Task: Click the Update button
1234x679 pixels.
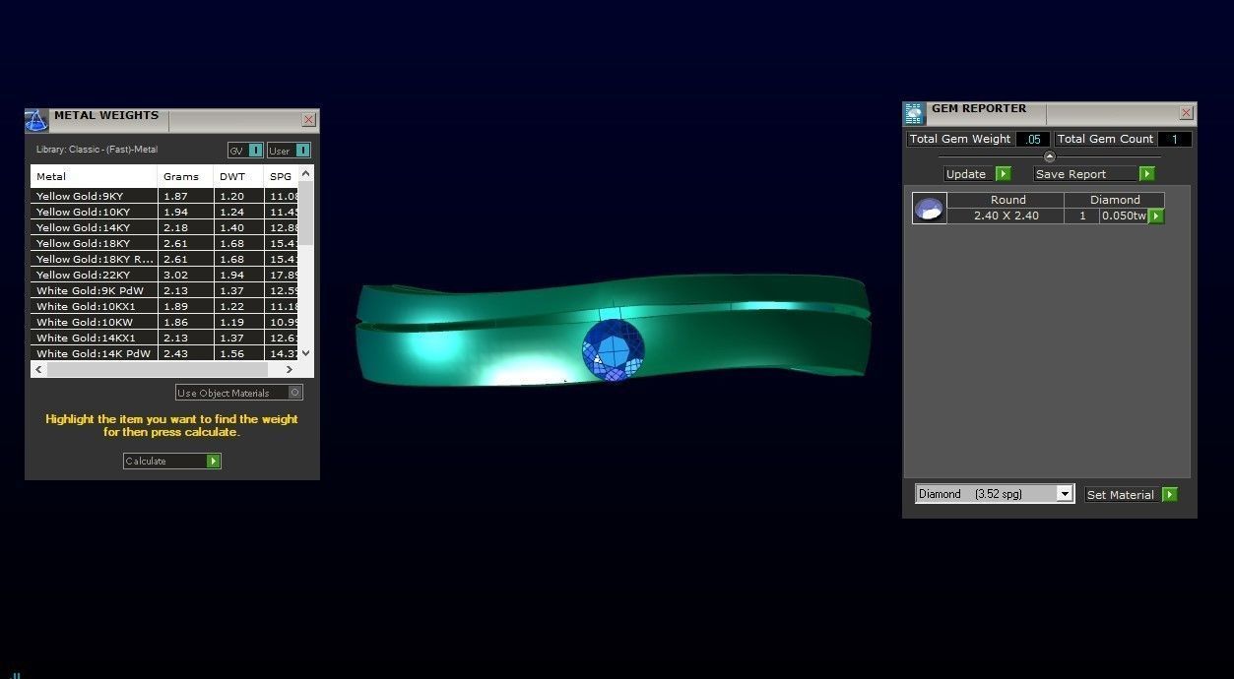Action: tap(977, 174)
